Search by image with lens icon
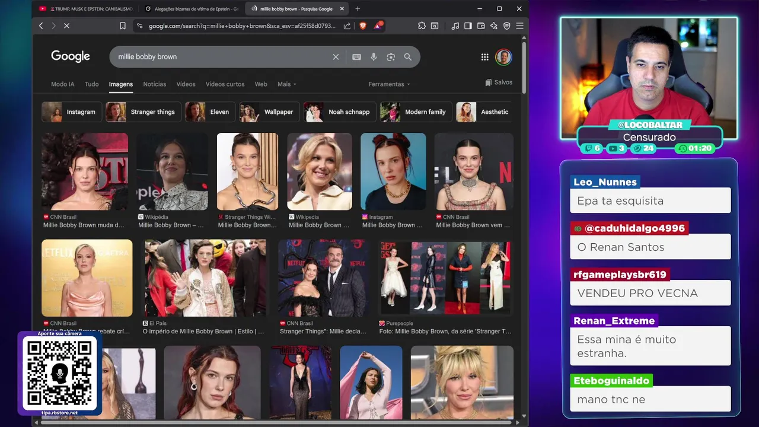 click(x=391, y=57)
